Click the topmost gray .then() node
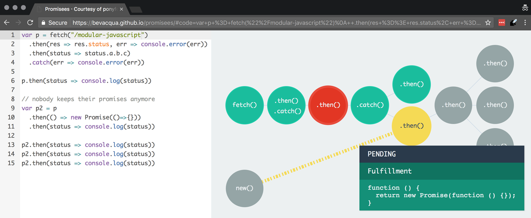The height and width of the screenshot is (218, 531). coord(495,63)
